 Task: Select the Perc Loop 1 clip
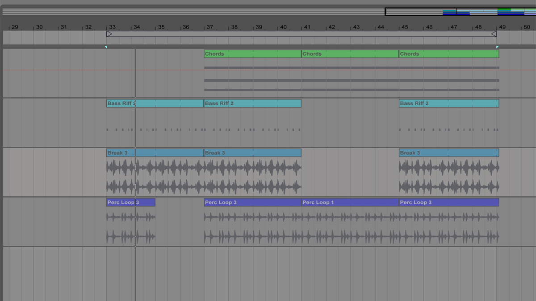tap(350, 202)
